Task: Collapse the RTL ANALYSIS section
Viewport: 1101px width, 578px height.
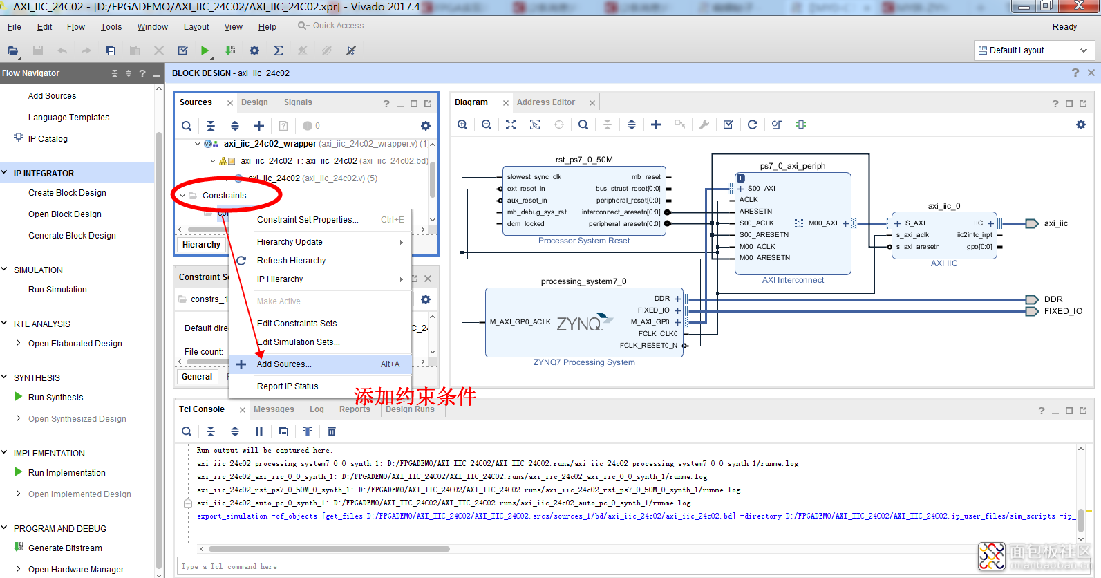Action: 4,324
